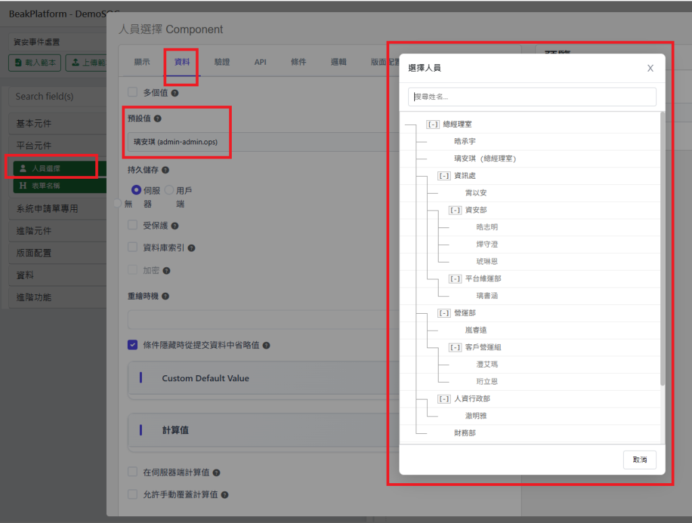692x523 pixels.
Task: Click the personnel list vertical scrollbar
Action: pyautogui.click(x=662, y=249)
